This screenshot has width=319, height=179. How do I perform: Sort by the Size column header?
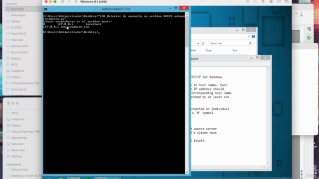pos(235,50)
